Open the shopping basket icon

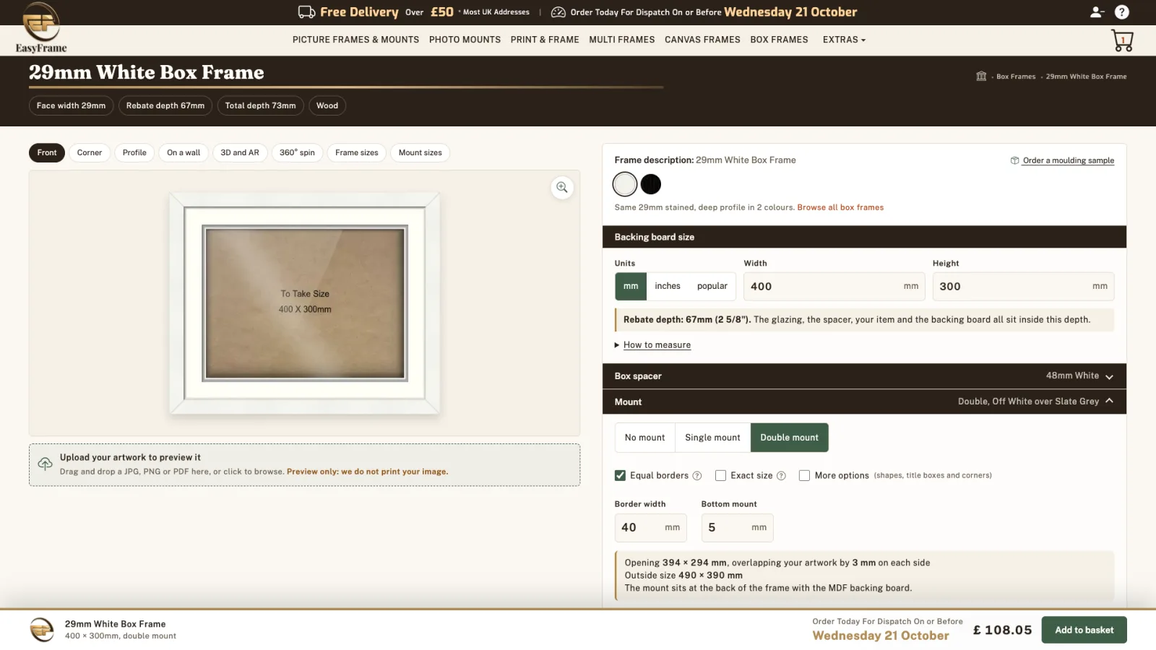[1122, 40]
